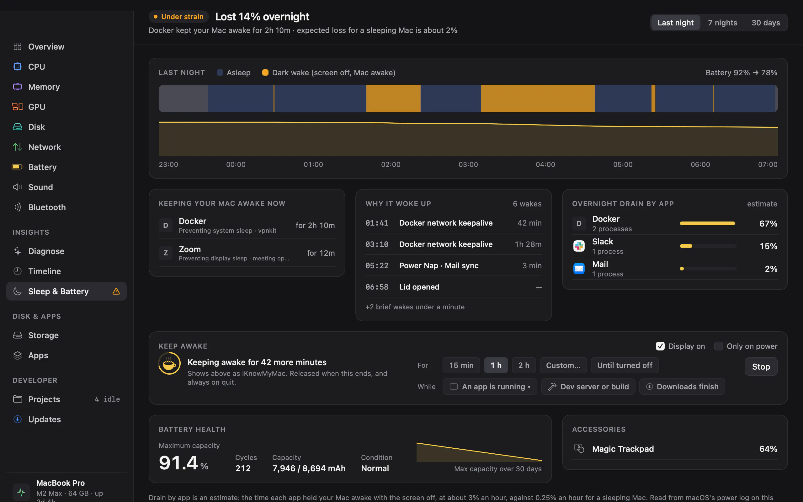The image size is (803, 502).
Task: Select the Bluetooth waves icon
Action: tap(17, 207)
